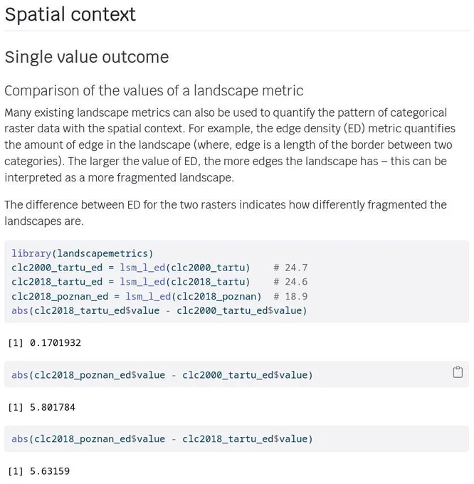Screen dimensions: 474x484
Task: Open lsm_l_ed link on clc2018_tartu_ed line
Action: pyautogui.click(x=142, y=282)
